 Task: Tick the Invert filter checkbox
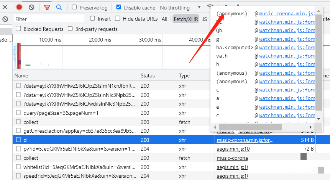[x=92, y=18]
